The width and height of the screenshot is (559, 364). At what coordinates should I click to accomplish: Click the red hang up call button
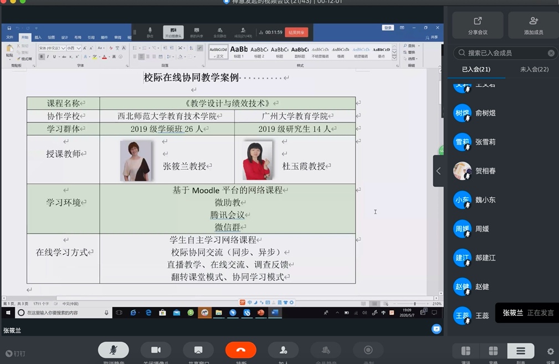tap(240, 350)
